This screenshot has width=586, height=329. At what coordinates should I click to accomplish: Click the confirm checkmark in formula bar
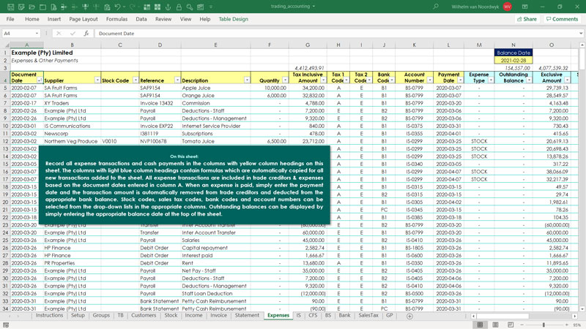pos(73,33)
